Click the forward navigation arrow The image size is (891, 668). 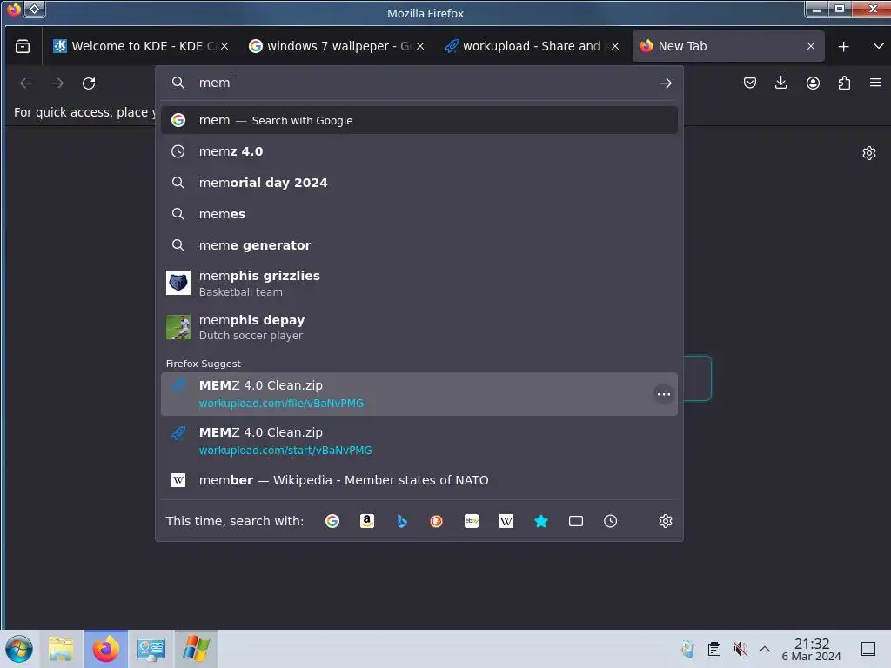[57, 83]
